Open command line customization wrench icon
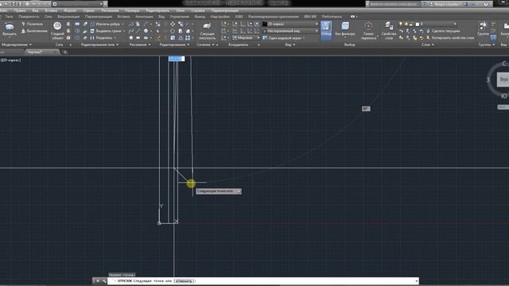The width and height of the screenshot is (509, 286). click(104, 280)
